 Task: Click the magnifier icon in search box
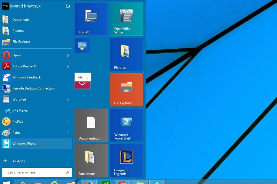(x=68, y=172)
